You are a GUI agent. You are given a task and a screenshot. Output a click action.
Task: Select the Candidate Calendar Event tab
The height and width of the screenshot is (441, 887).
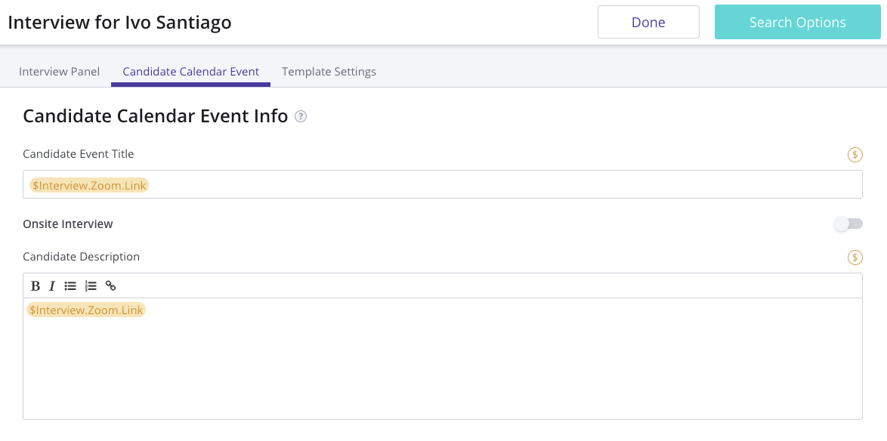(x=190, y=72)
